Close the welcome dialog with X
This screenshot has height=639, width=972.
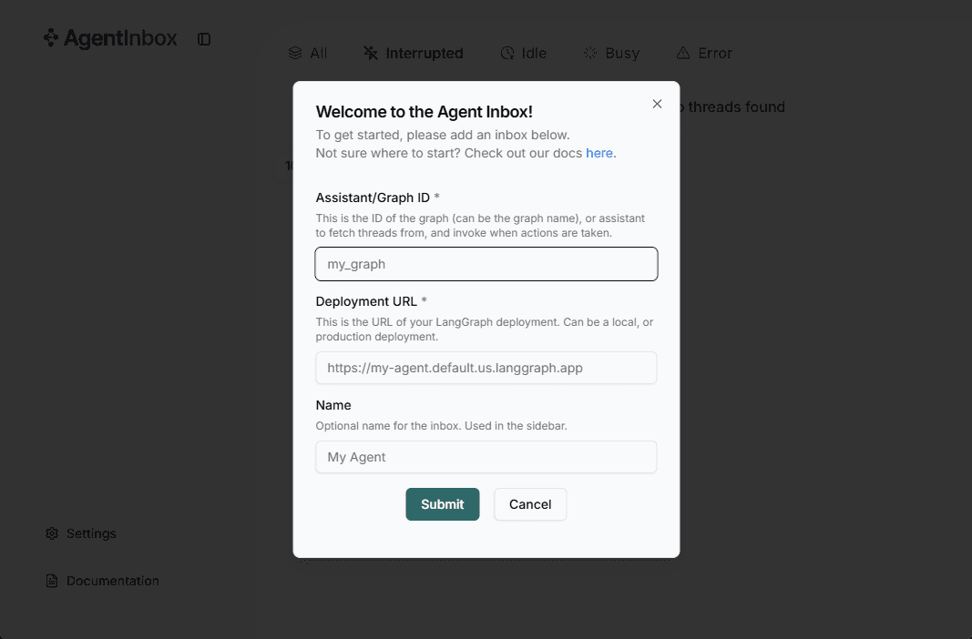point(657,104)
